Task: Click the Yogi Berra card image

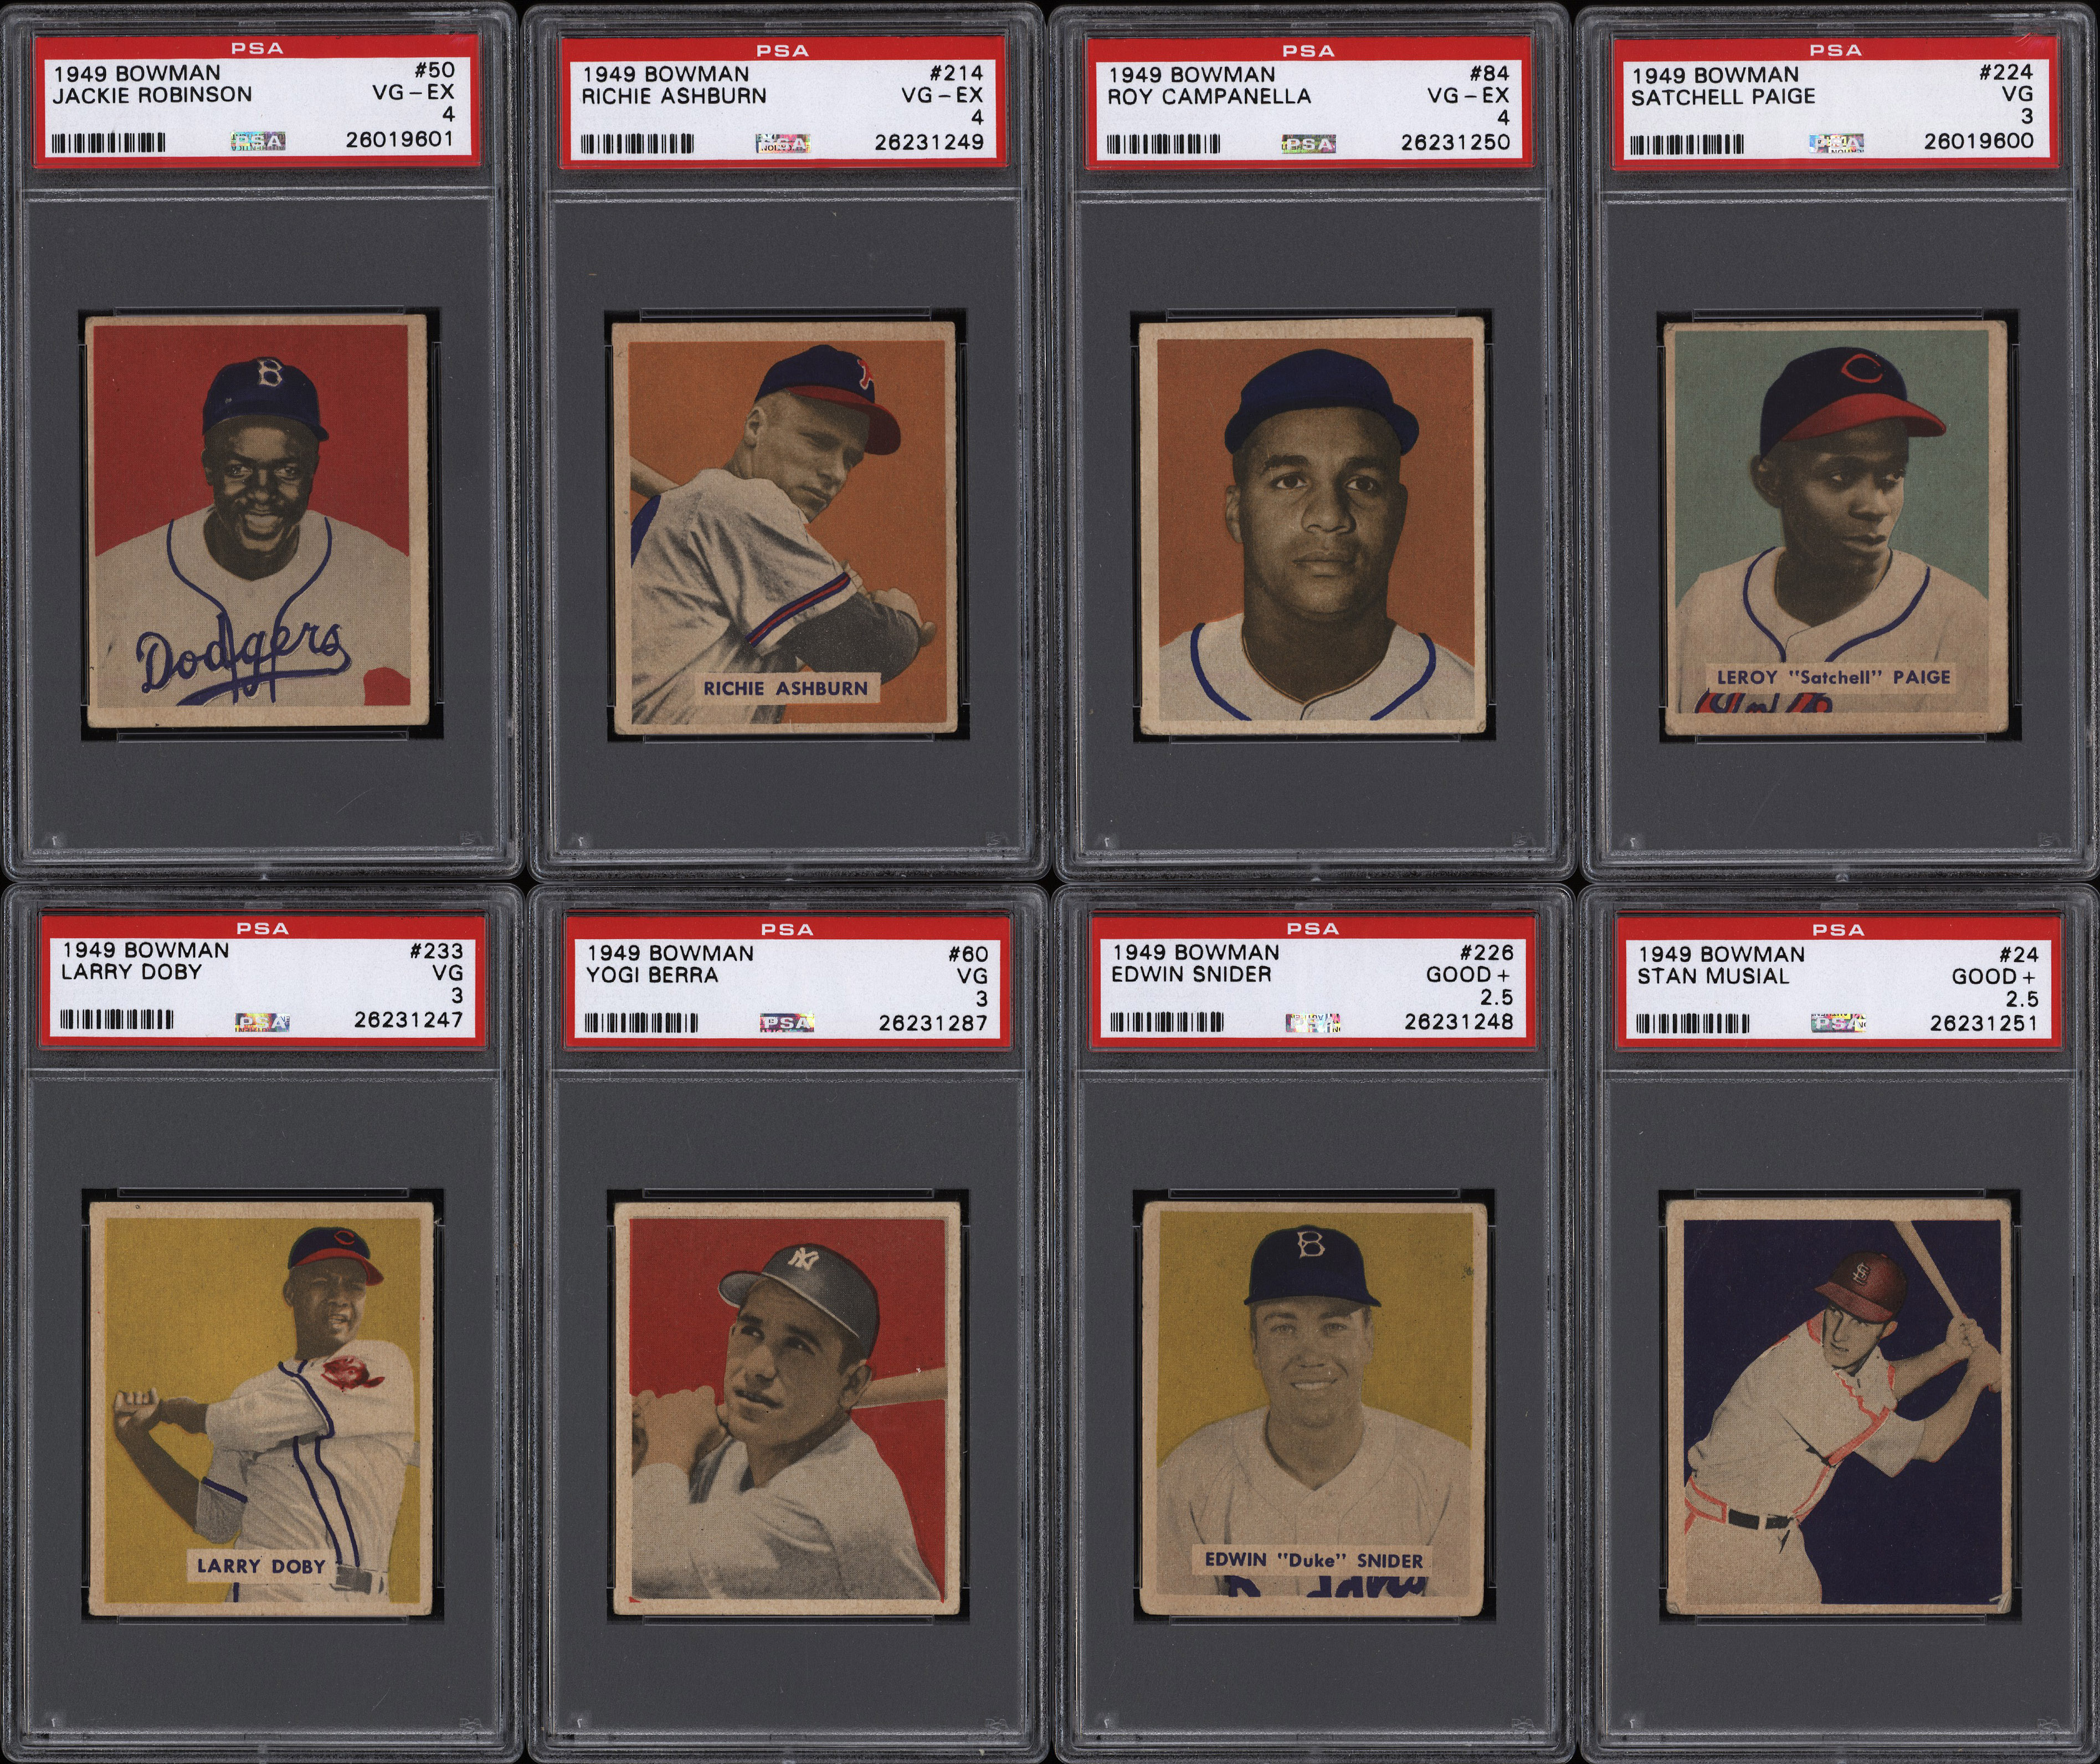Action: (786, 1408)
